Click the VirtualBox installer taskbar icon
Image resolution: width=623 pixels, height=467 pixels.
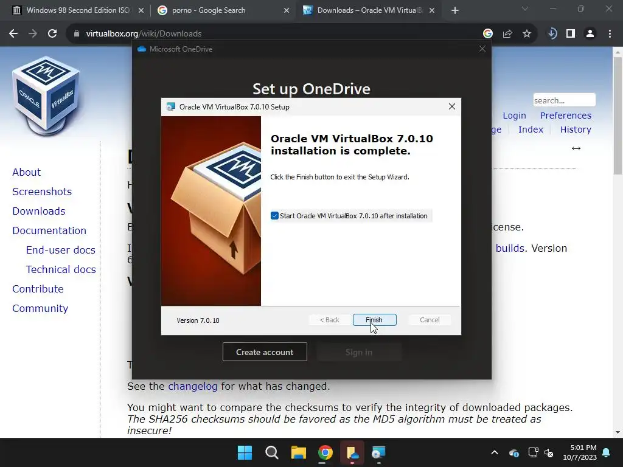tap(378, 452)
